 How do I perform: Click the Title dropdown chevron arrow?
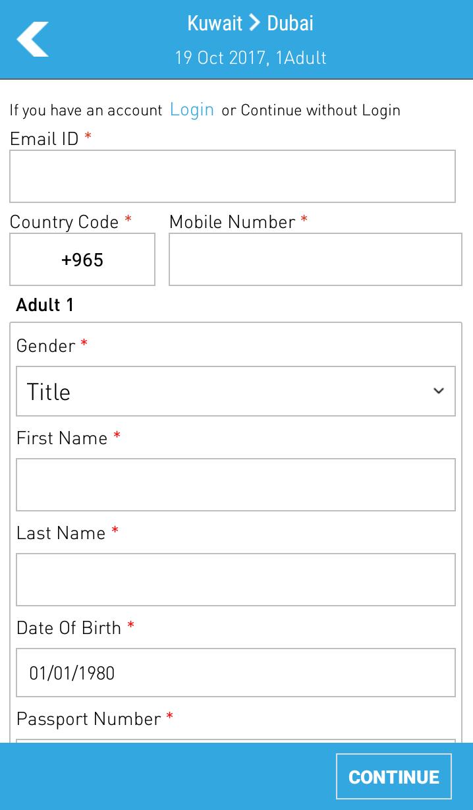[439, 391]
